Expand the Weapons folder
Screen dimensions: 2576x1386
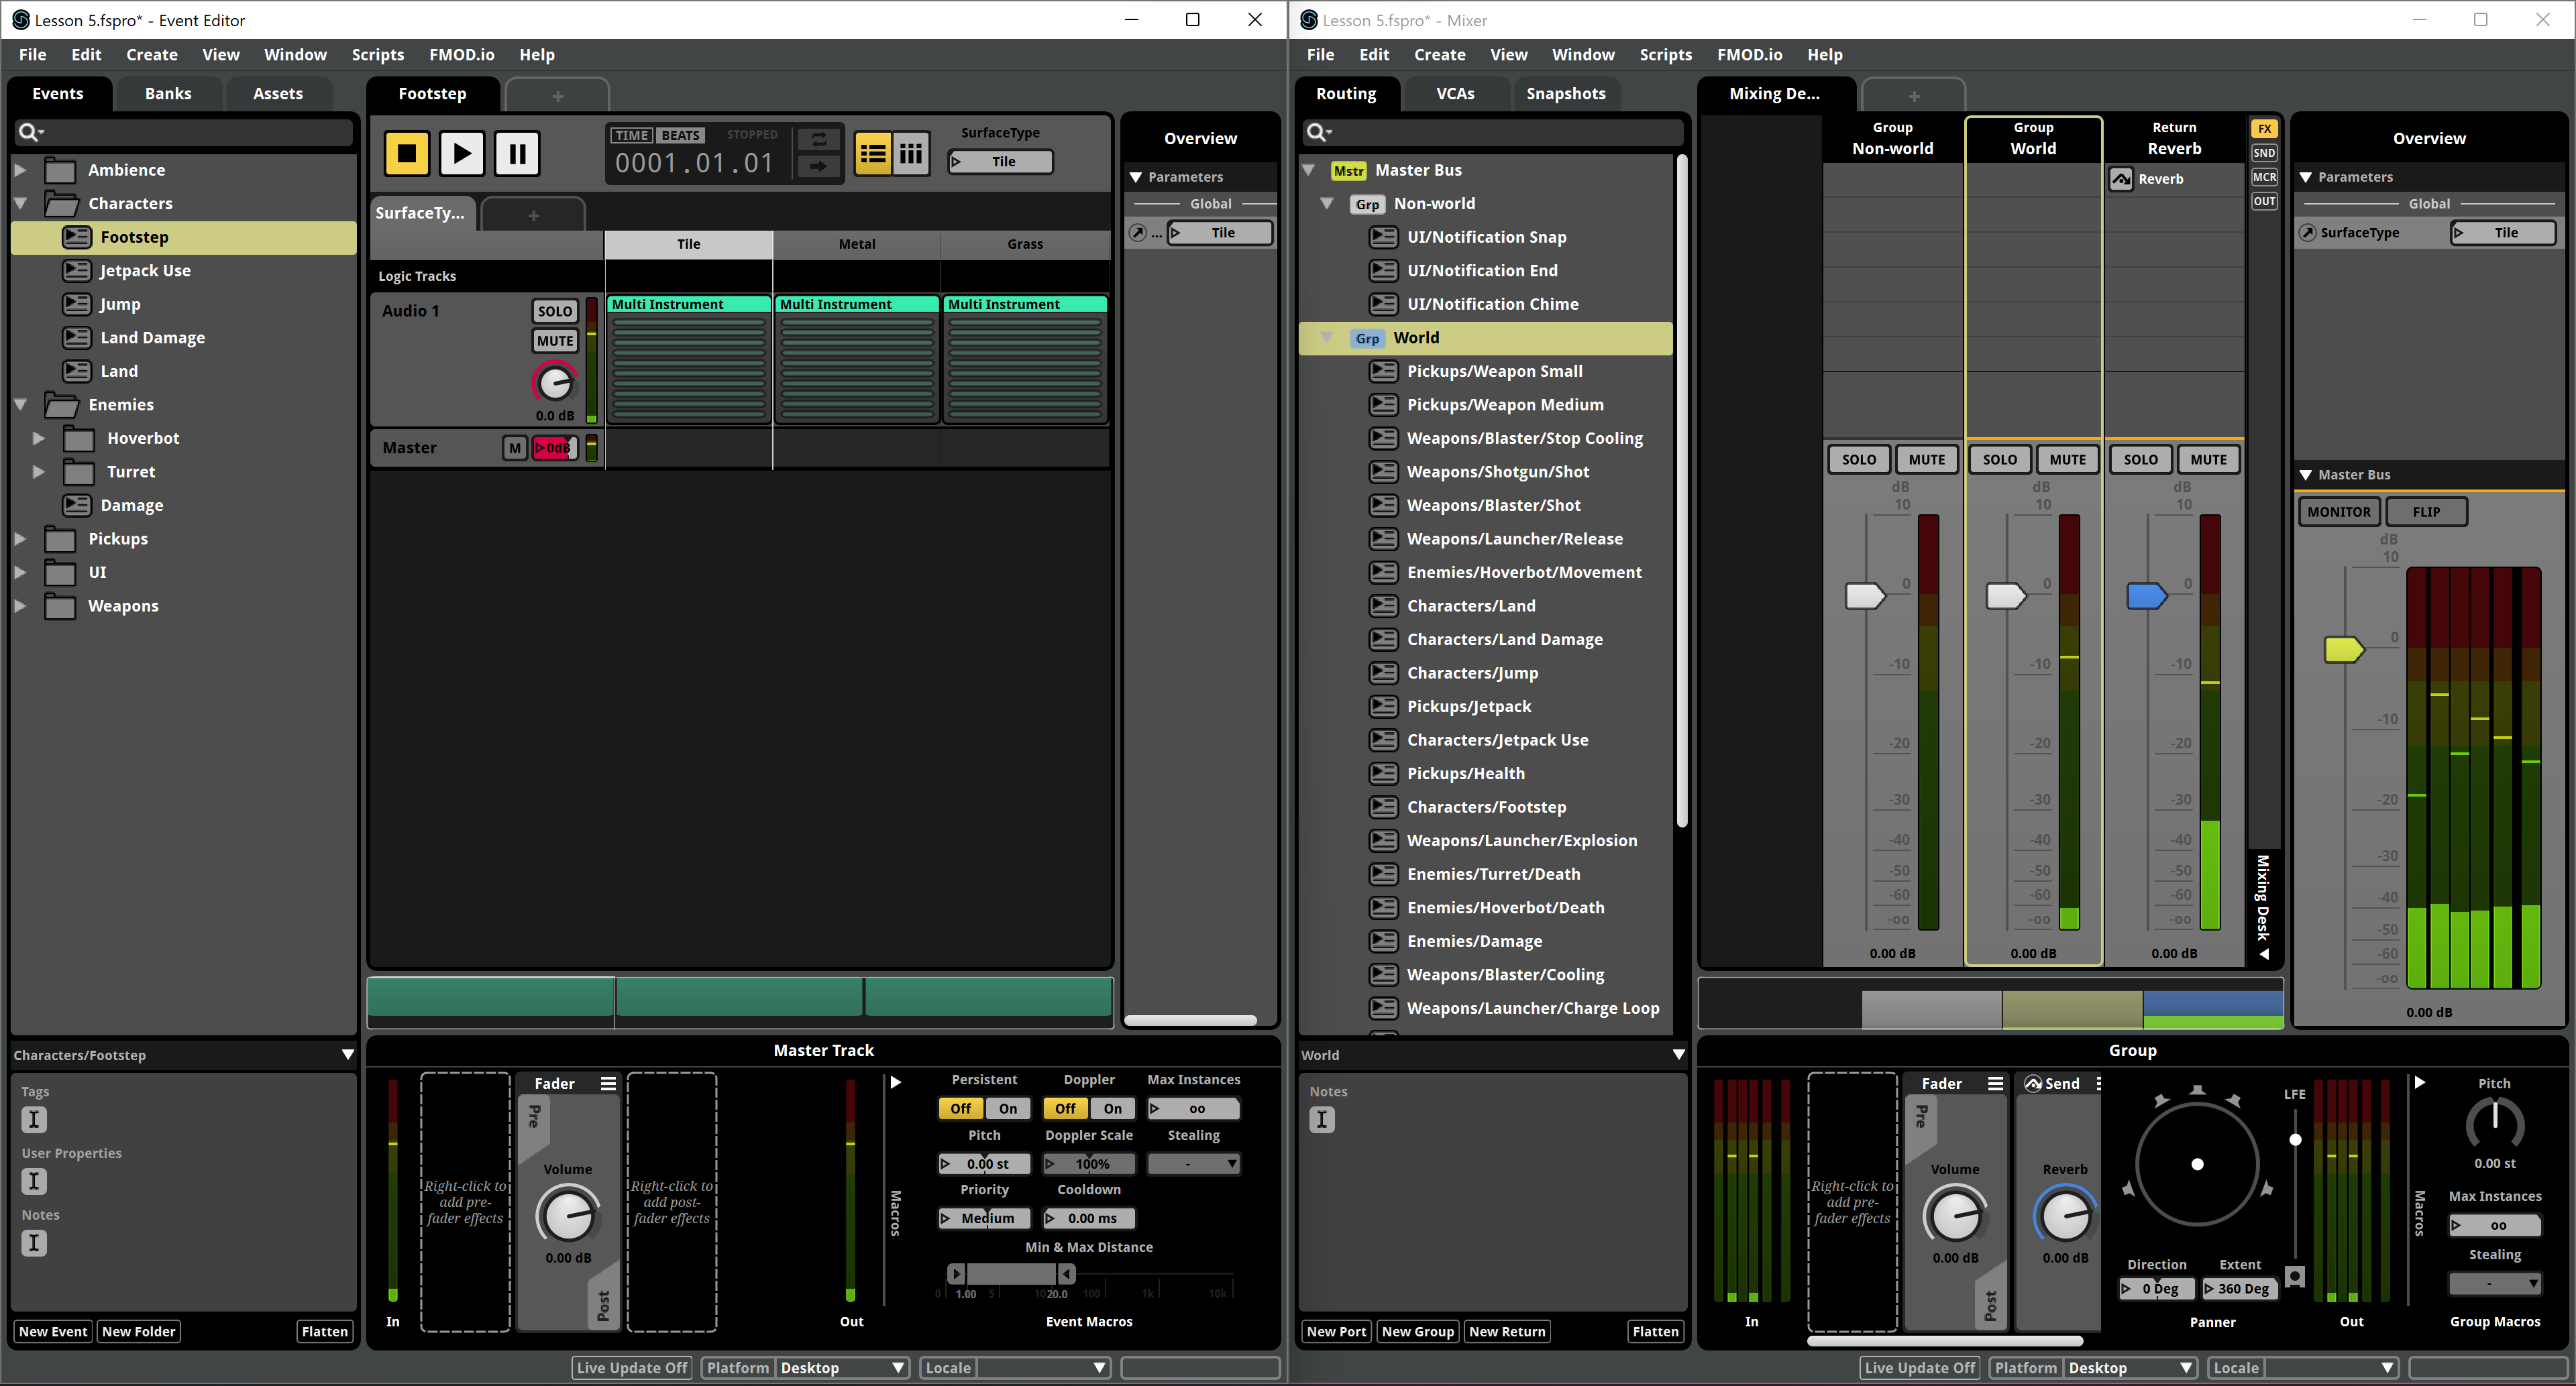point(20,607)
